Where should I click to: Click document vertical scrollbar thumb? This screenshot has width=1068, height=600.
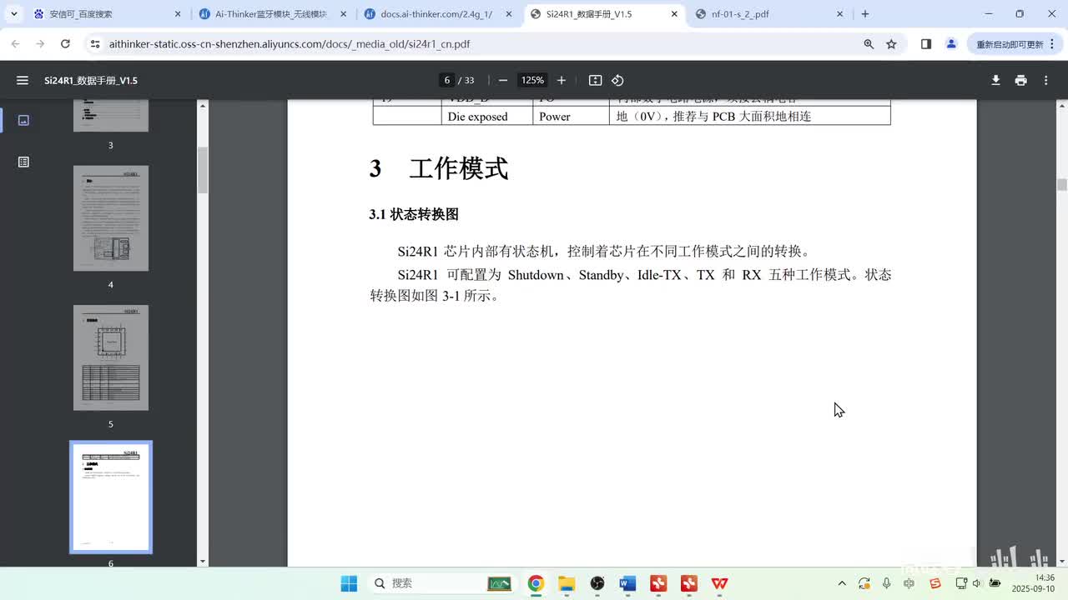click(x=1062, y=185)
